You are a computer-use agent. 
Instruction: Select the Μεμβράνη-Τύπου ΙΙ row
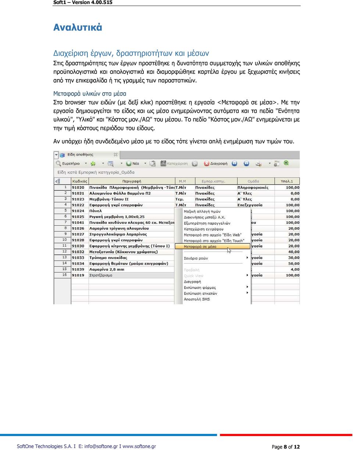pyautogui.click(x=177, y=199)
